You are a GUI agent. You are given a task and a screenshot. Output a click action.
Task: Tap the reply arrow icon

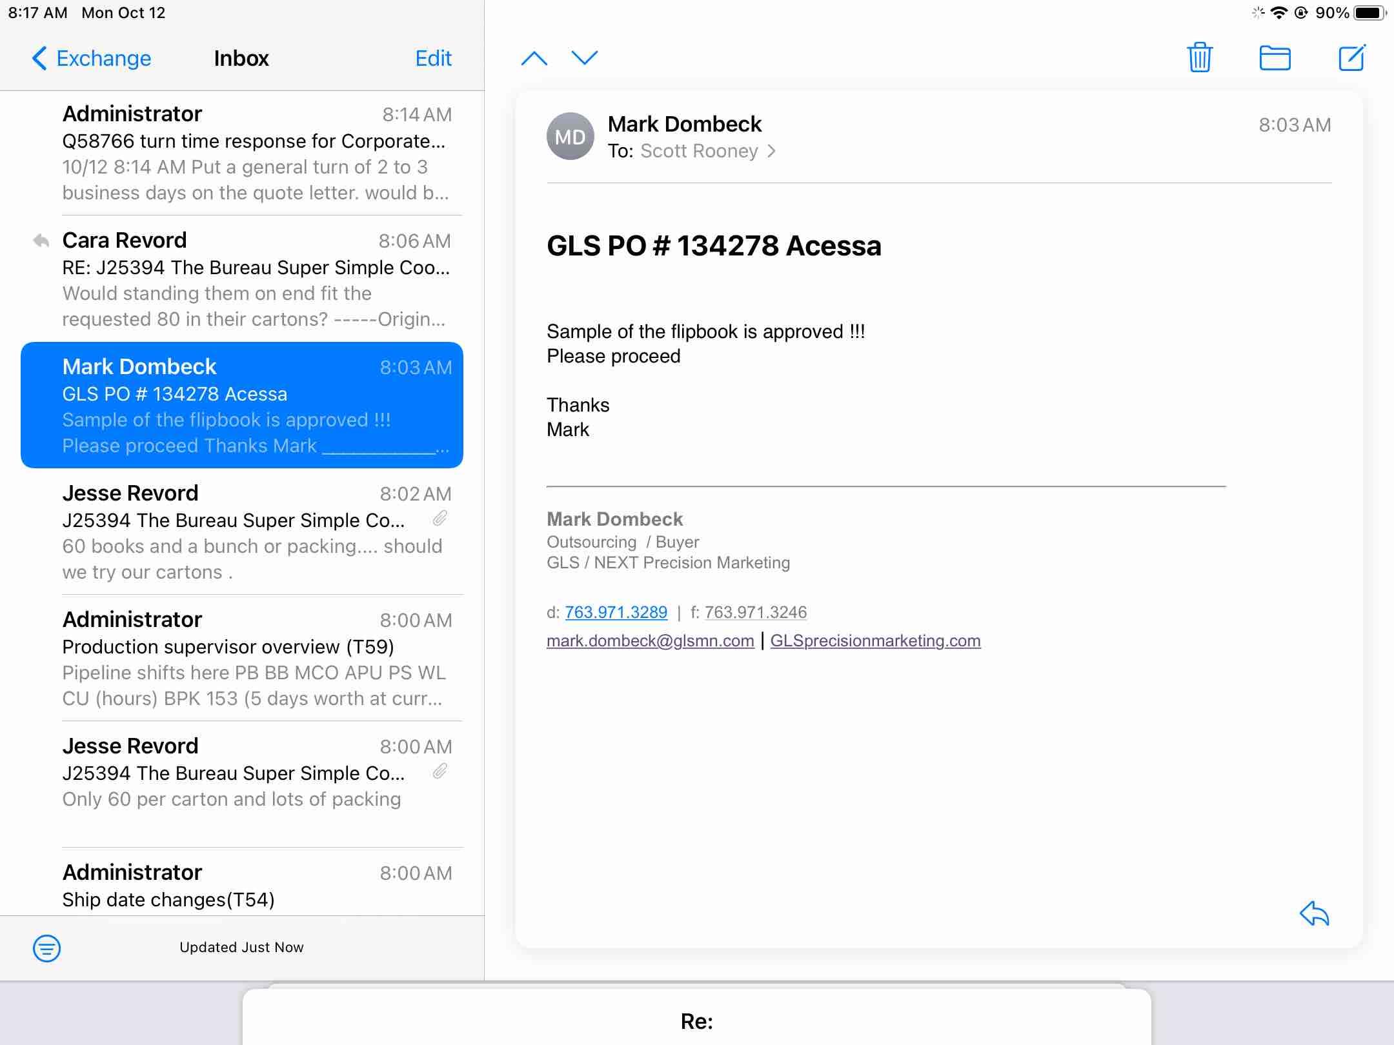[x=1314, y=913]
